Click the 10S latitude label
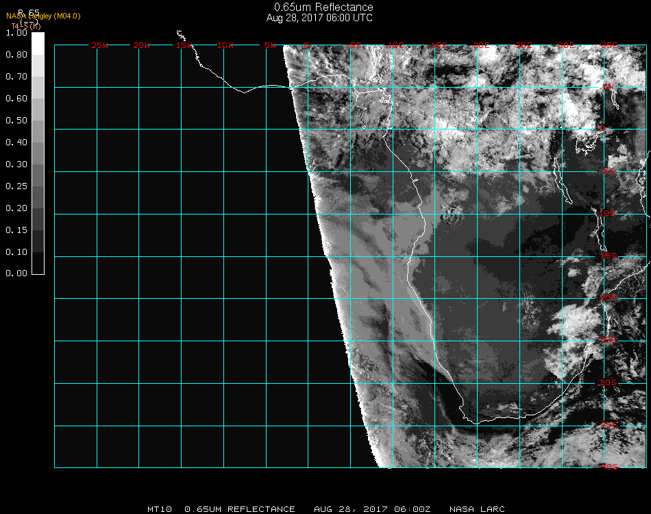The height and width of the screenshot is (514, 651). click(x=608, y=214)
